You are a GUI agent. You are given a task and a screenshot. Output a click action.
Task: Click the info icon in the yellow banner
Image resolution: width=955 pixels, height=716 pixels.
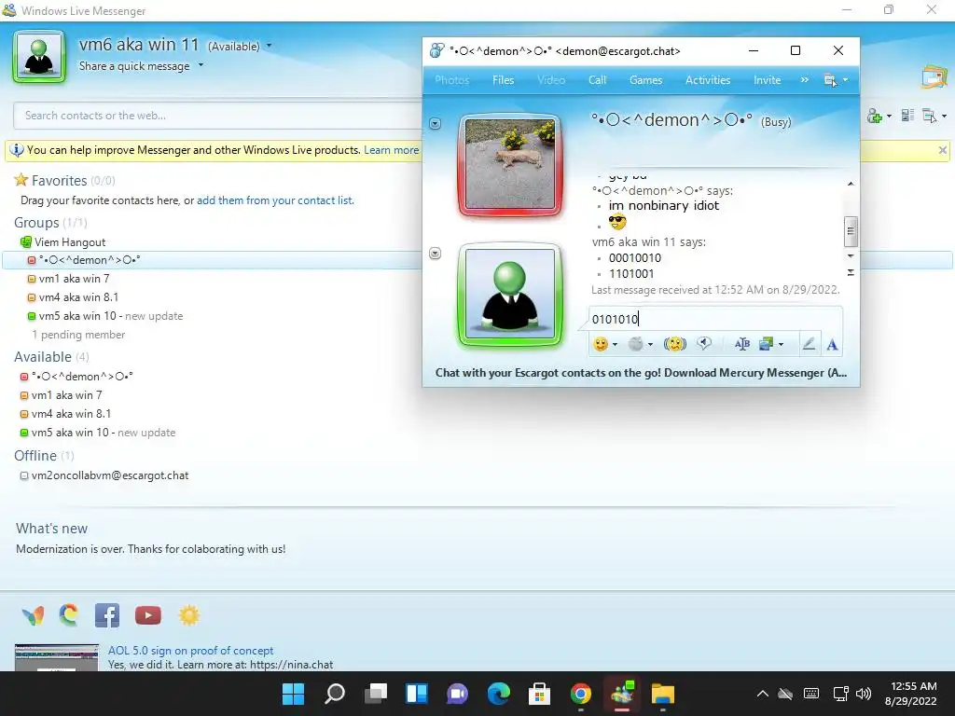(x=17, y=150)
